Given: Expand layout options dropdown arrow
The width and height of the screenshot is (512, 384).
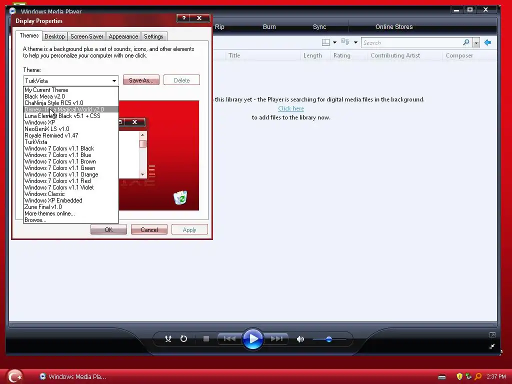Looking at the screenshot, I should coord(334,42).
